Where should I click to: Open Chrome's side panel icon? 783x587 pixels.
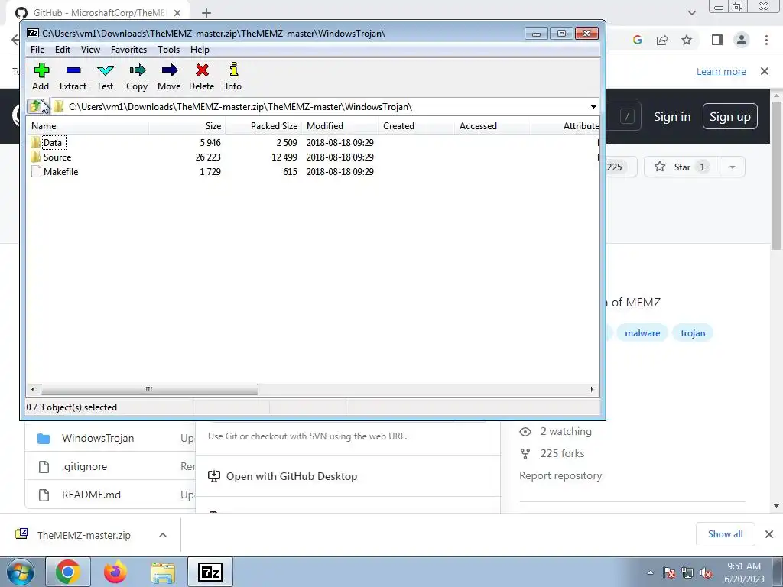click(717, 40)
